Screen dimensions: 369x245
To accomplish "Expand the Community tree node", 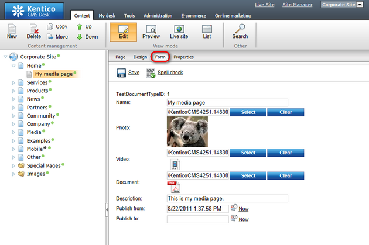I will [x=13, y=116].
